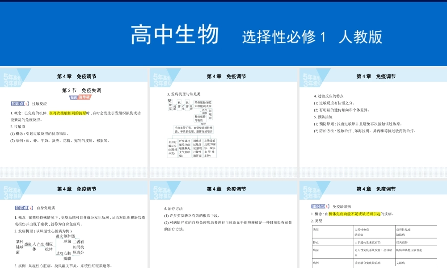Click the table cell 艾滋病
Viewport: 447px width, 268px height.
[x=416, y=263]
